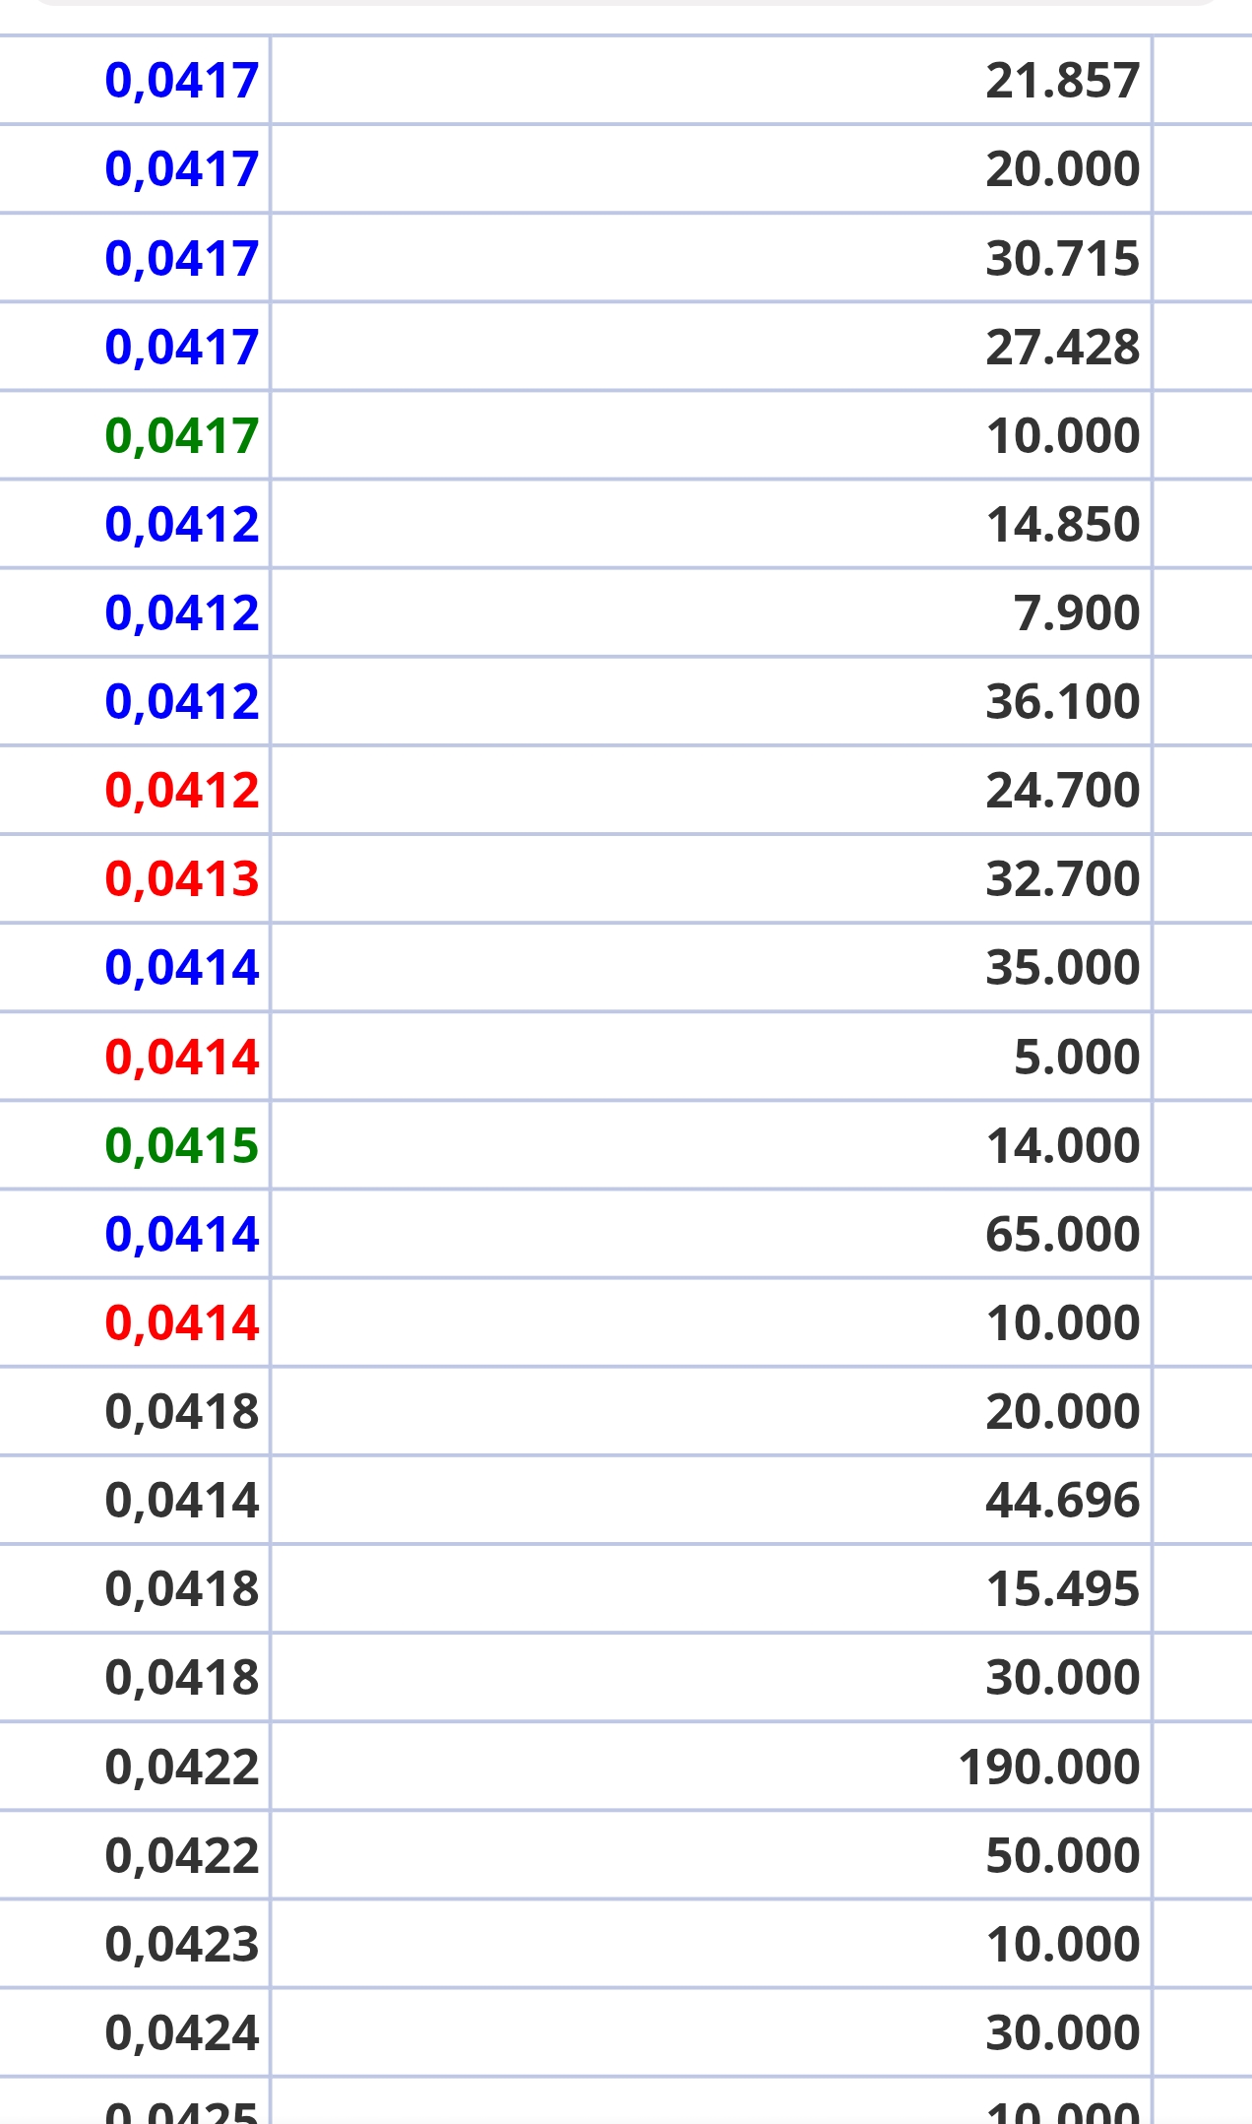The height and width of the screenshot is (2124, 1252).
Task: Click the 27.428 volume cell
Action: 711,347
